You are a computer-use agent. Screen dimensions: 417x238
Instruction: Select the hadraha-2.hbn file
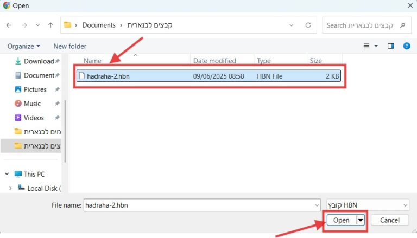coord(108,76)
